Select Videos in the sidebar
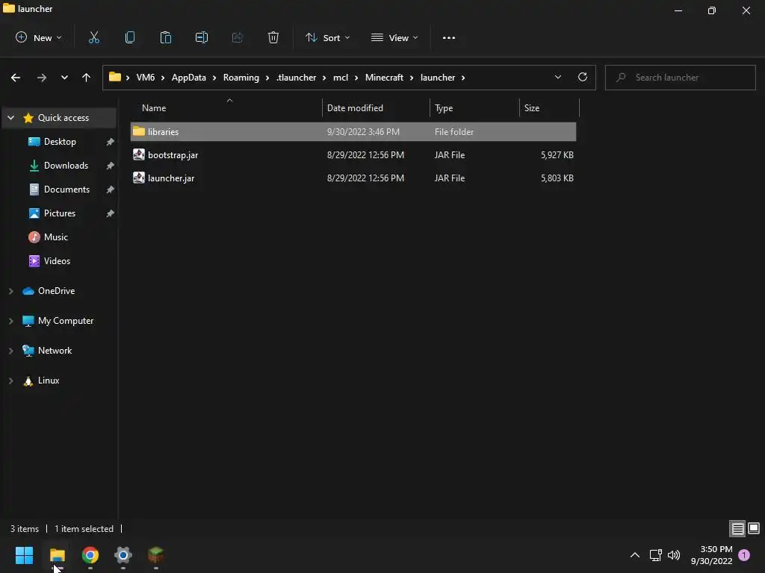This screenshot has width=765, height=573. click(x=57, y=260)
